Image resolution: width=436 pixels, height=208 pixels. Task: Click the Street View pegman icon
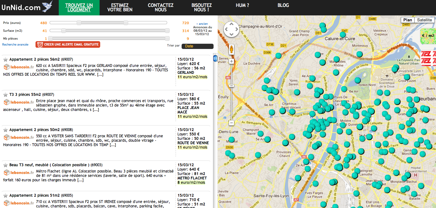click(232, 50)
